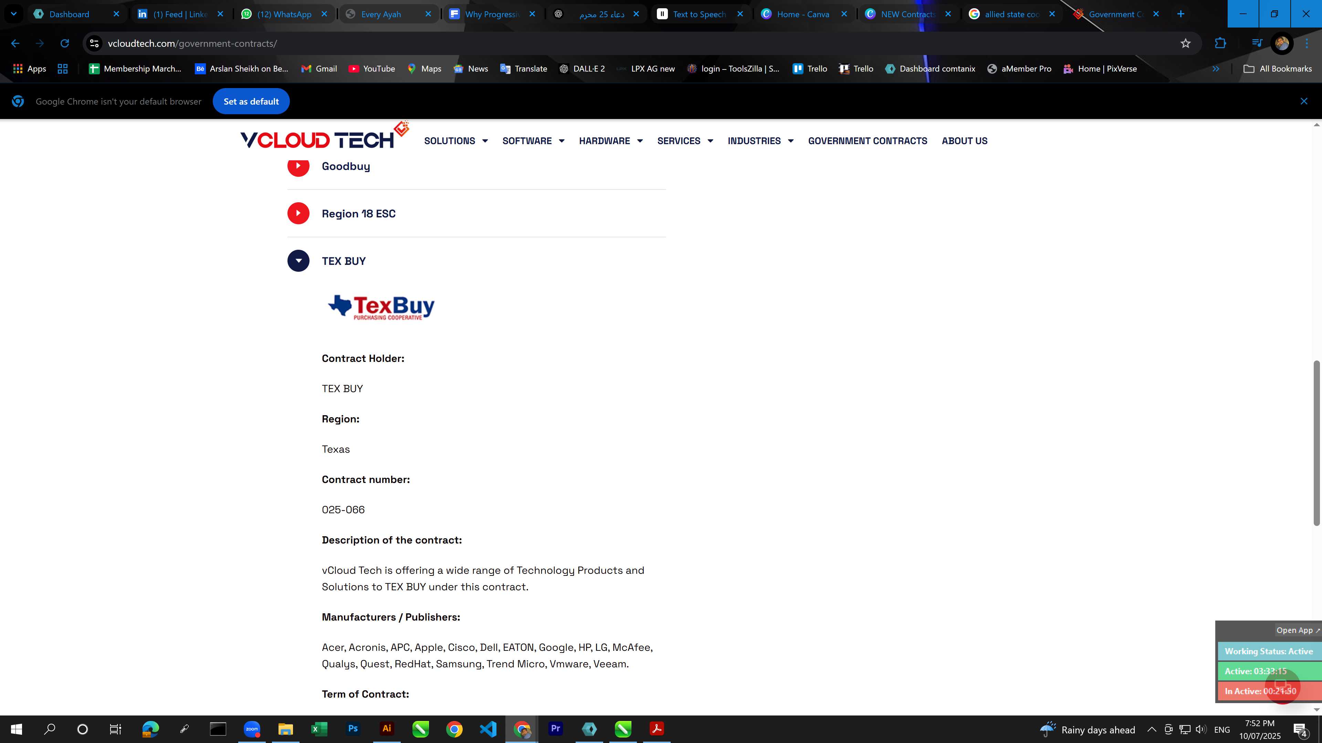1322x743 pixels.
Task: Go to GOVERNMENT CONTRACTS page
Action: 867,141
